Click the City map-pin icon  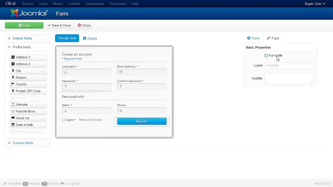(x=13, y=71)
